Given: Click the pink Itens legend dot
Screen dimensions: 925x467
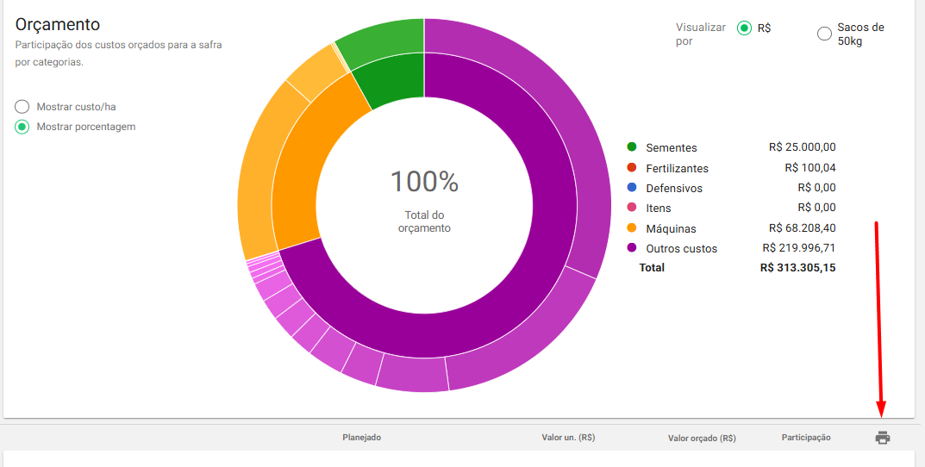Looking at the screenshot, I should pyautogui.click(x=632, y=208).
